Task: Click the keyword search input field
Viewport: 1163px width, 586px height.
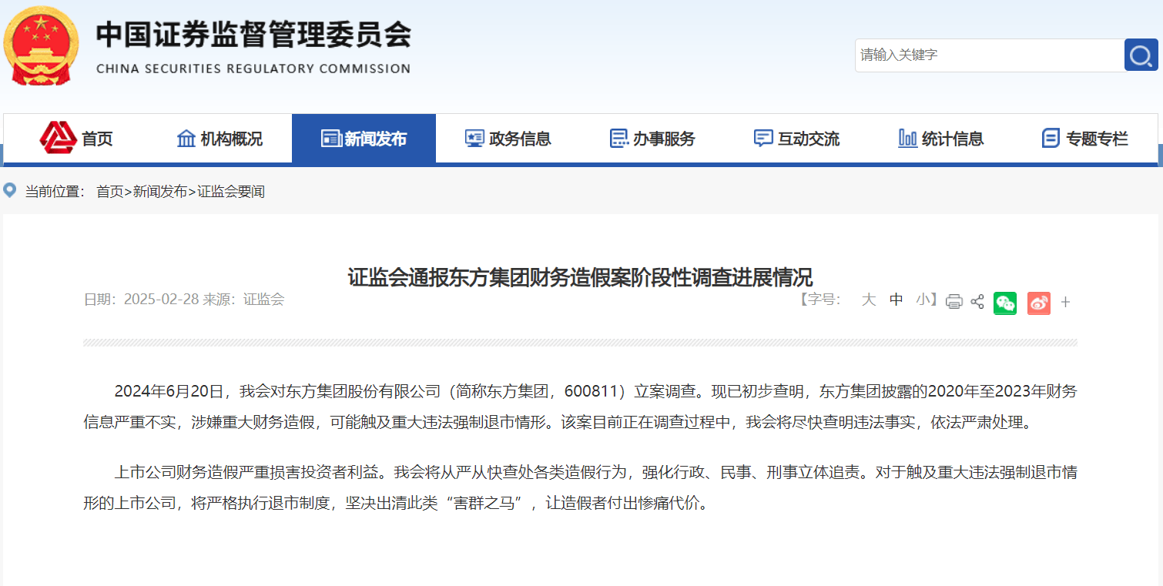Action: pyautogui.click(x=989, y=55)
